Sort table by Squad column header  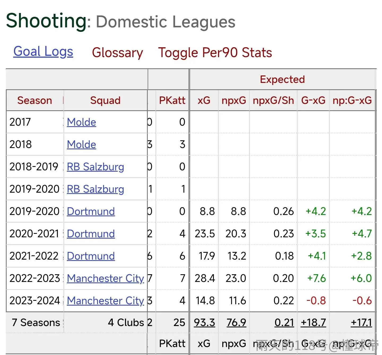click(105, 100)
